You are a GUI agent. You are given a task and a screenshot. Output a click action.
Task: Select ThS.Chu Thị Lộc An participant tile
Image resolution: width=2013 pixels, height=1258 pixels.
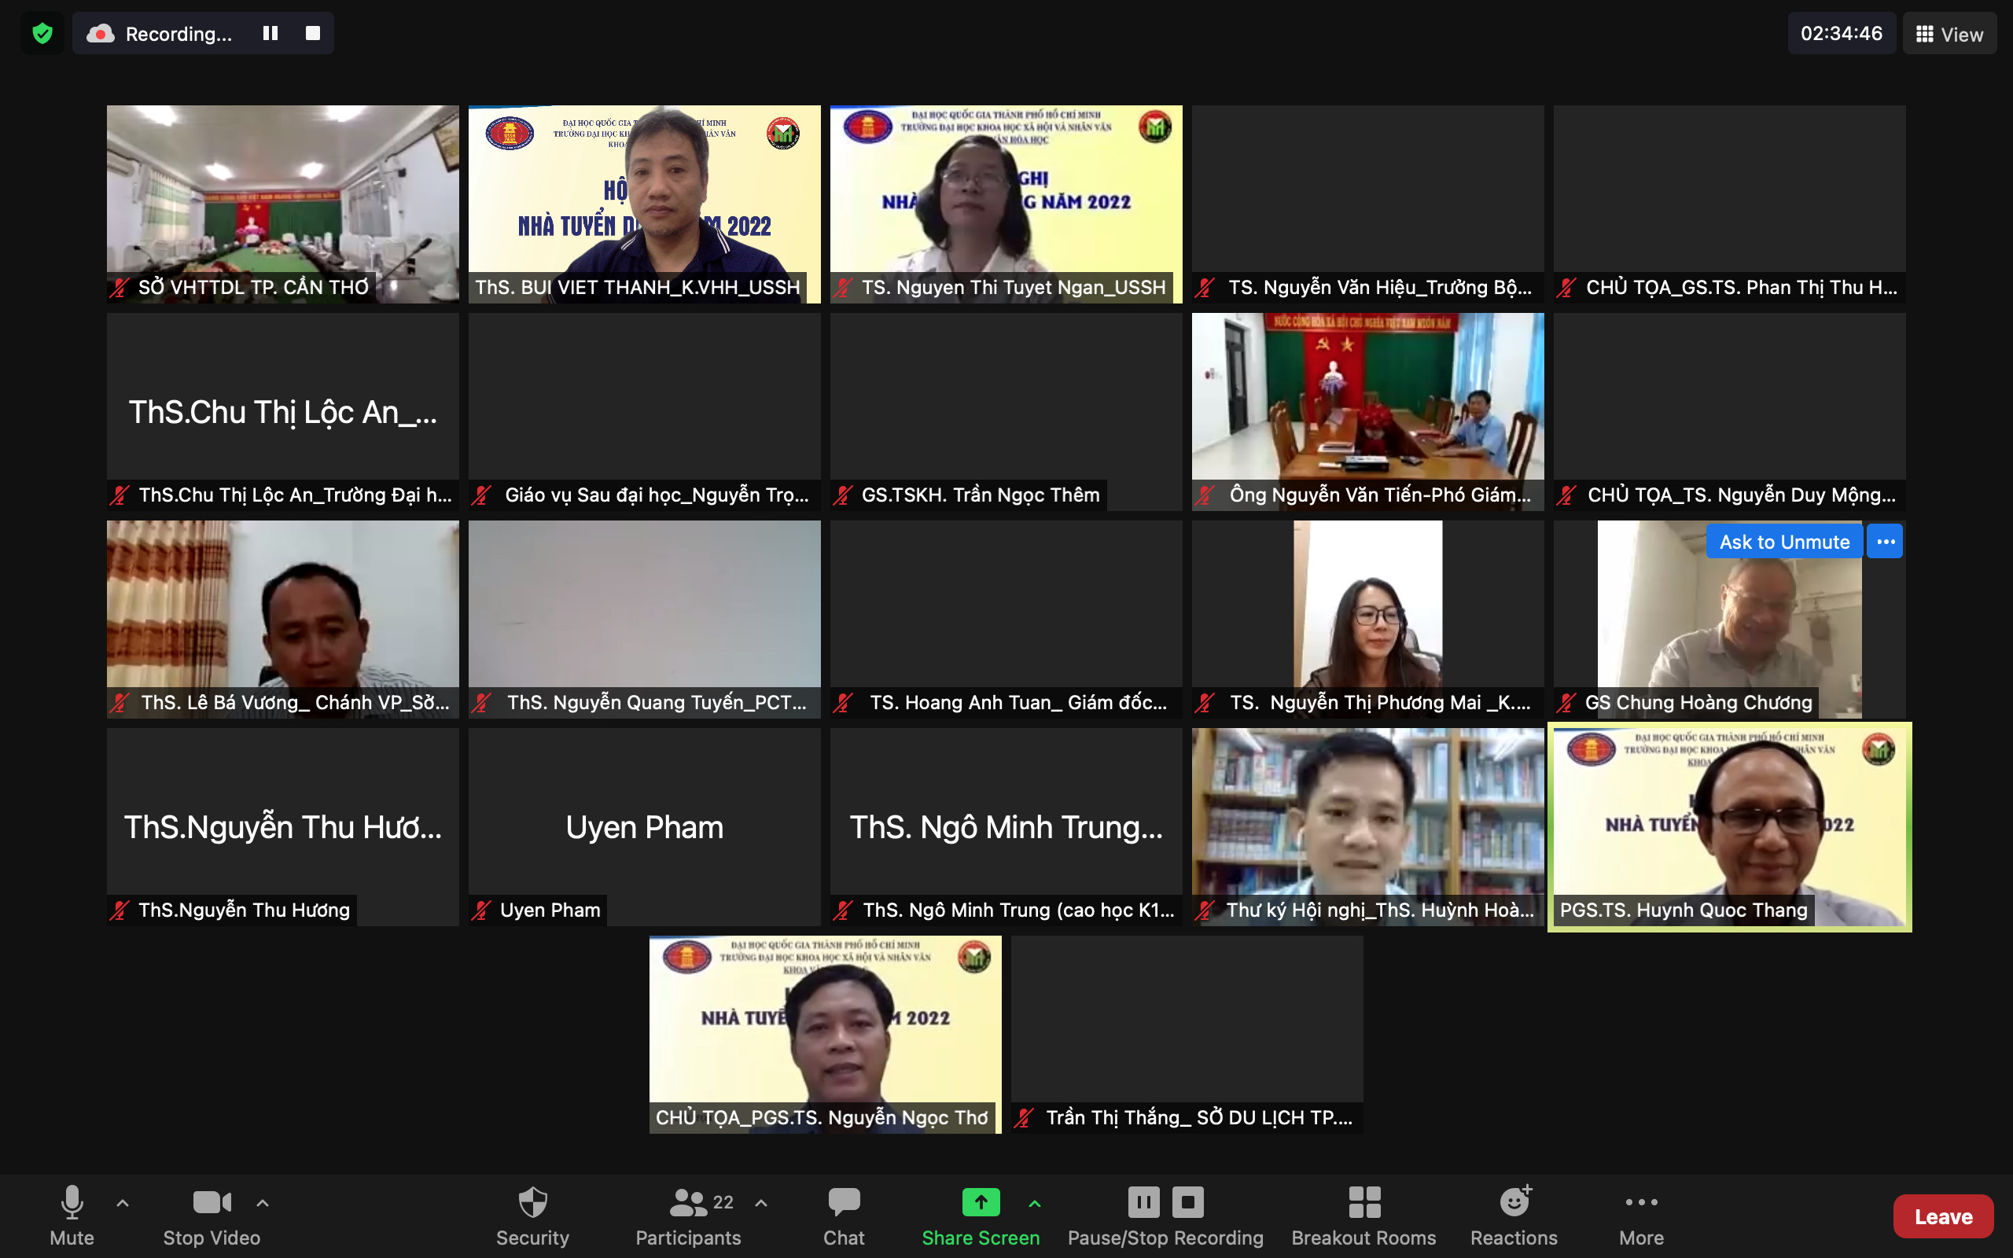282,411
